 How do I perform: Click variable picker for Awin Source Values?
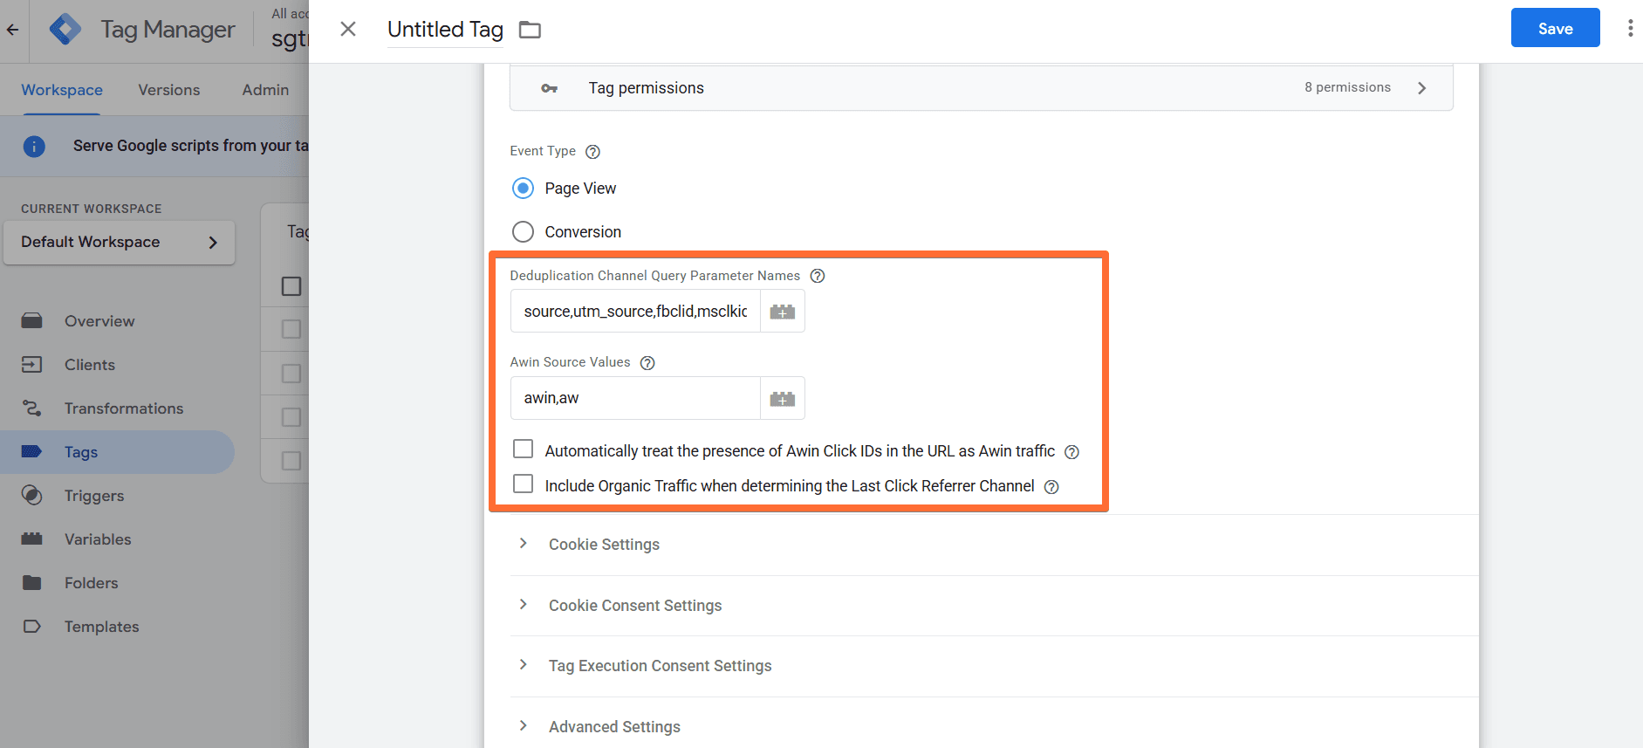[x=782, y=399]
